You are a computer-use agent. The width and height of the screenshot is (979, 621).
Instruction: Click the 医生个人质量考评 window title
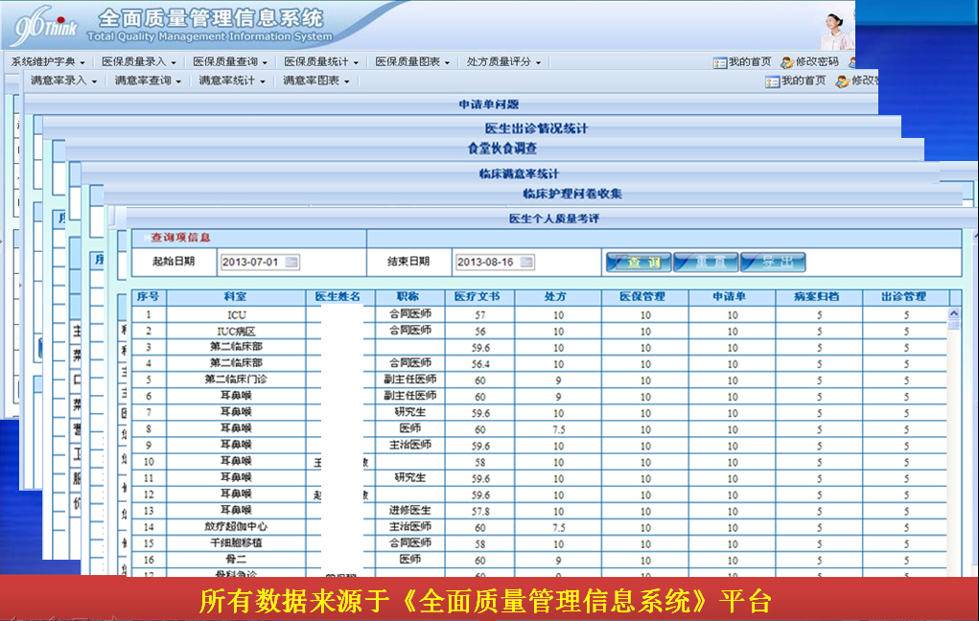pos(554,218)
